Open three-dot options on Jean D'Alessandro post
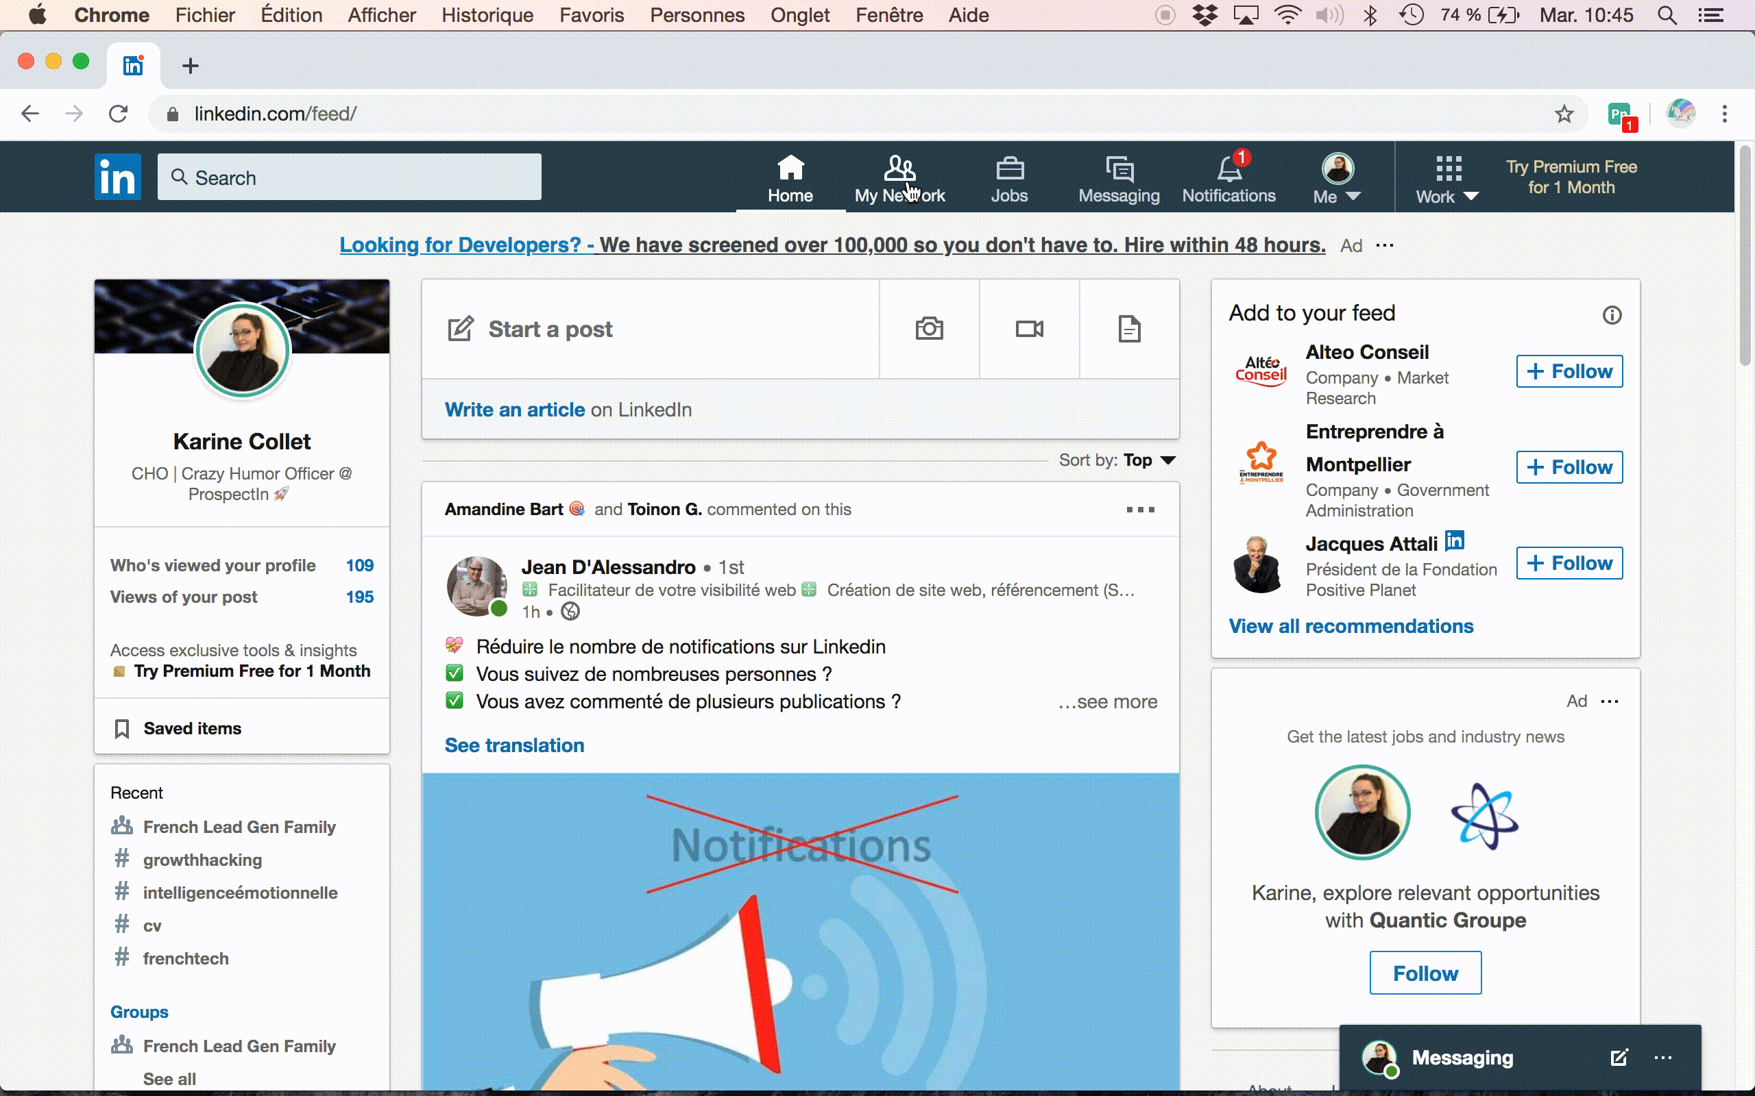The height and width of the screenshot is (1096, 1755). (x=1140, y=510)
